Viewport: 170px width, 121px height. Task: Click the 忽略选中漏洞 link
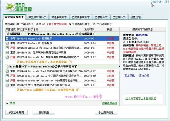tap(109, 103)
